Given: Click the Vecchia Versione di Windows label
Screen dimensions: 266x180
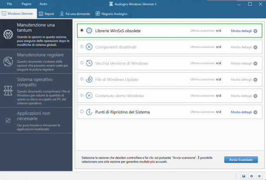Looking at the screenshot, I should point(122,63).
